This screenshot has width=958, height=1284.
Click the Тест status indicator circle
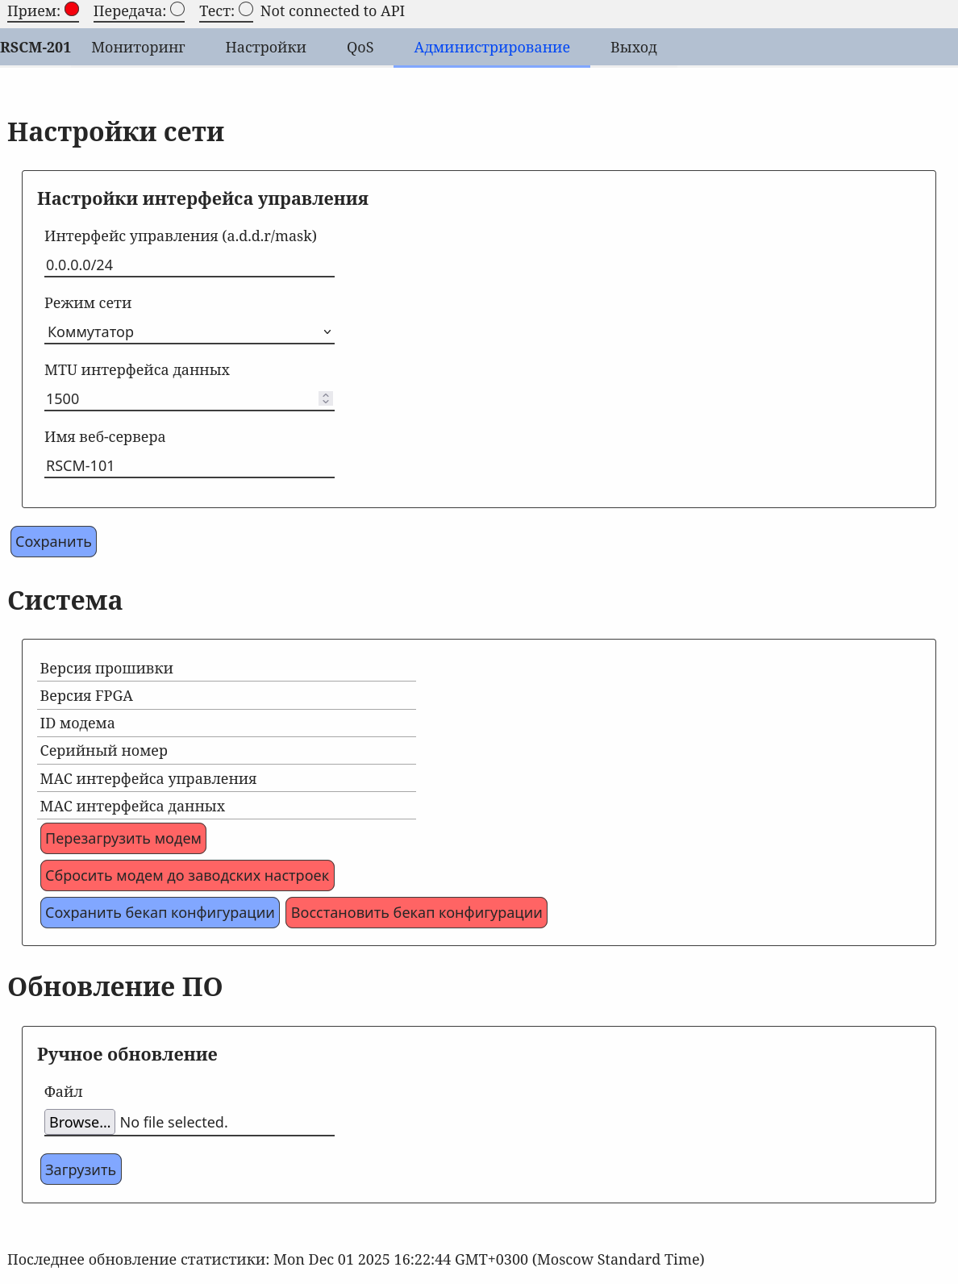point(246,10)
